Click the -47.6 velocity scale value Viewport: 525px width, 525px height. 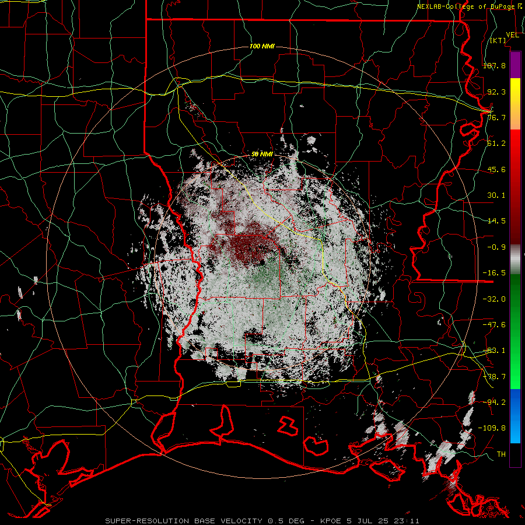coord(494,325)
